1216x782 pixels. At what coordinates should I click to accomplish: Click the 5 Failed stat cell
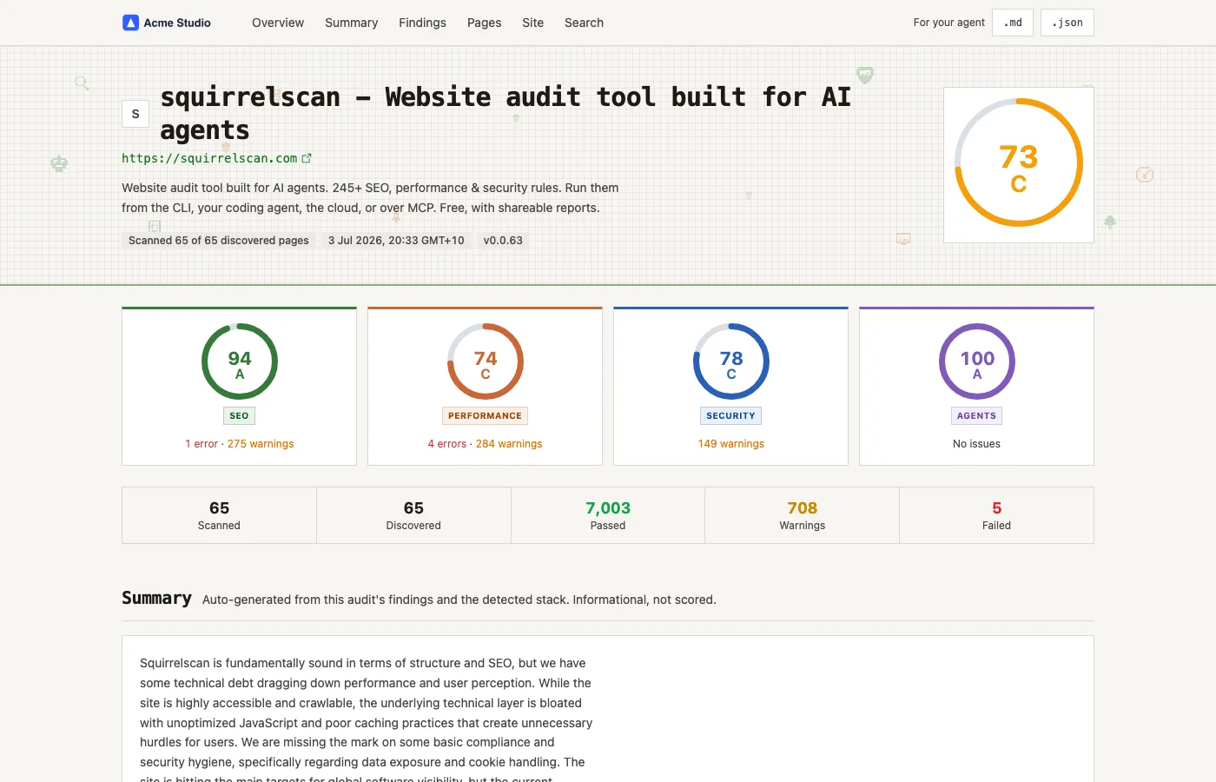coord(996,515)
